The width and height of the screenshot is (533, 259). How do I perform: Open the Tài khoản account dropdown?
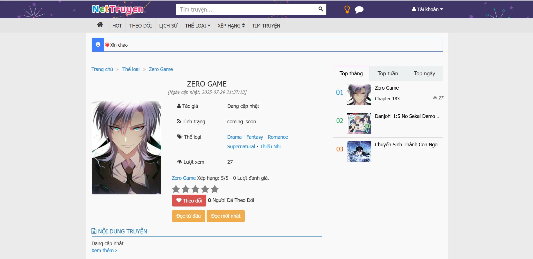[x=427, y=9]
